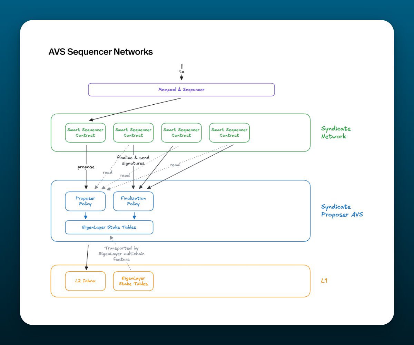414x345 pixels.
Task: Select the Syndicate Proposer AVS label
Action: tap(342, 210)
